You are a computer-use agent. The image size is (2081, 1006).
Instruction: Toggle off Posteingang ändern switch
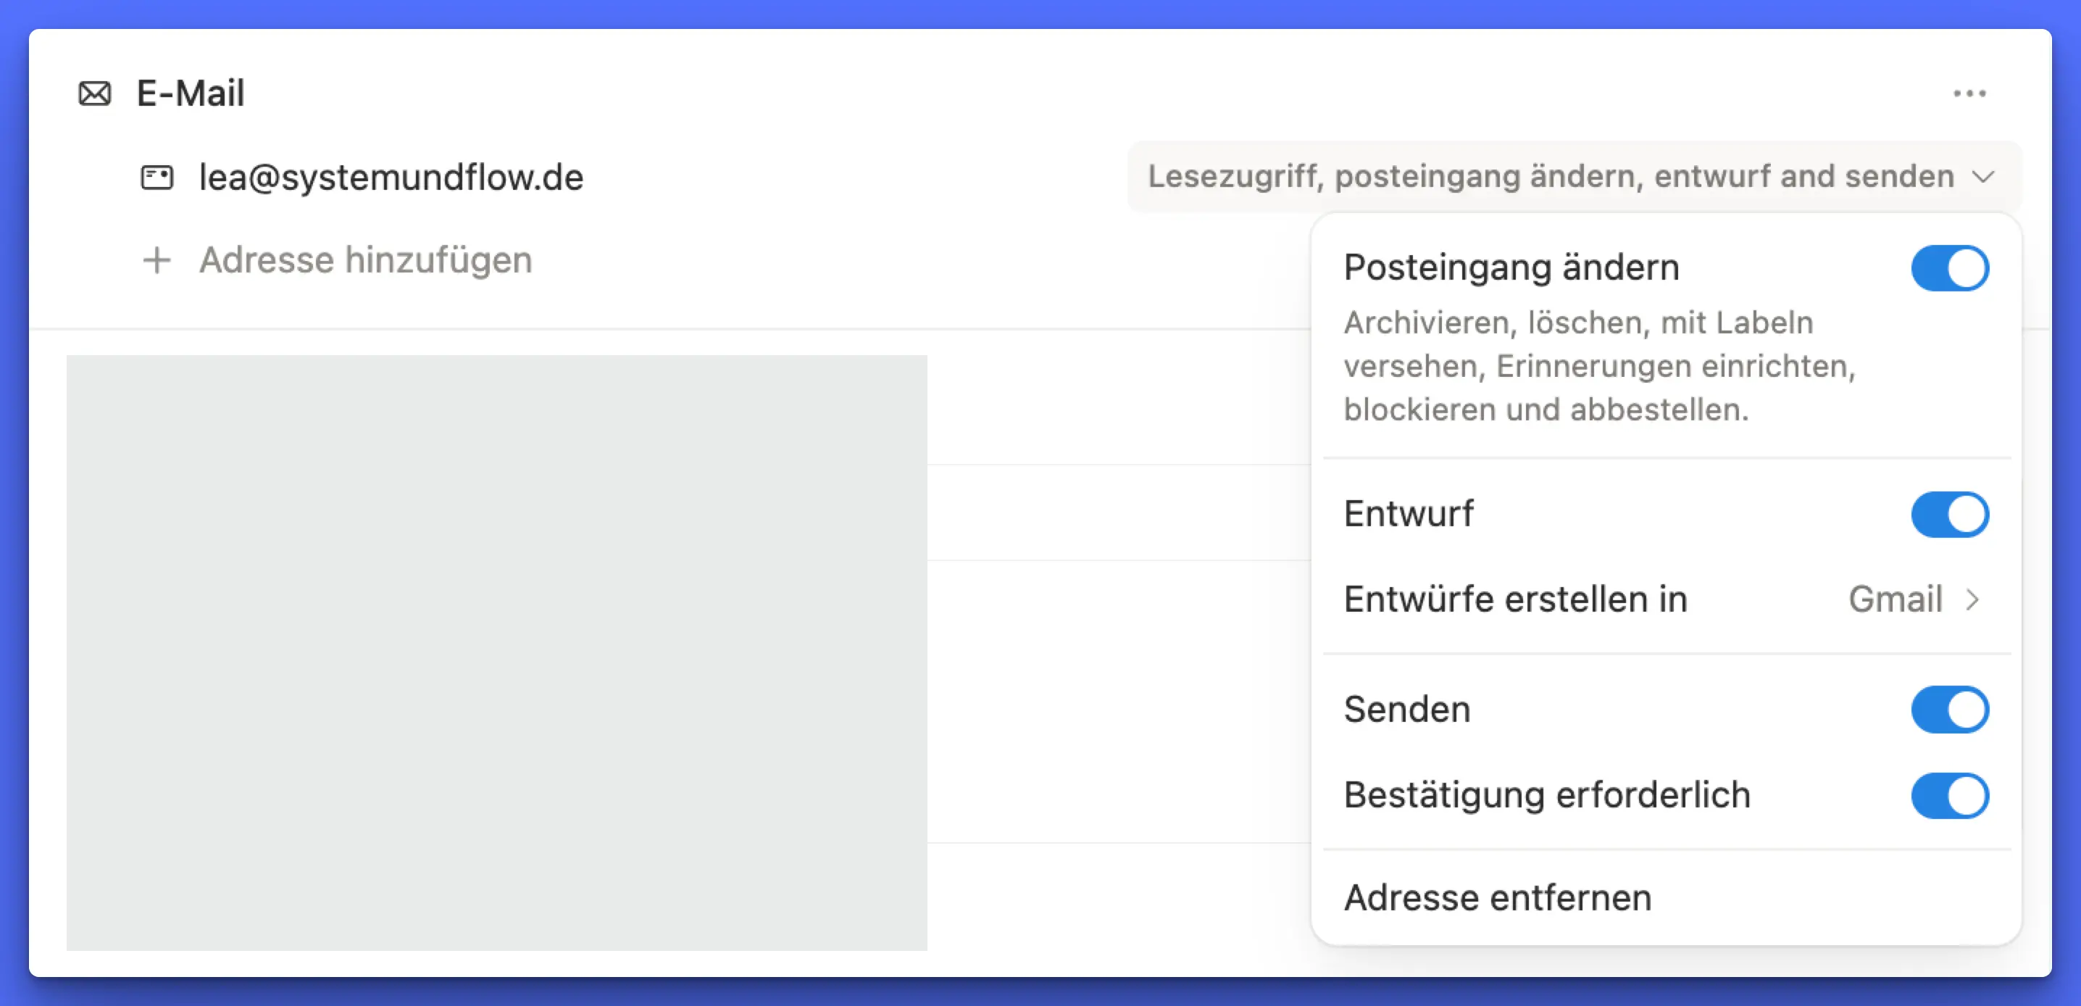[1949, 268]
